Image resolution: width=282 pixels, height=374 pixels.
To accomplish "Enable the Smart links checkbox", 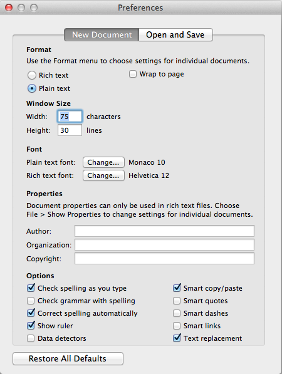I will point(177,326).
